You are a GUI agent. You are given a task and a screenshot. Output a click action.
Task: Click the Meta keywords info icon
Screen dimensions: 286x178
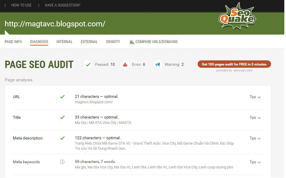pyautogui.click(x=62, y=162)
